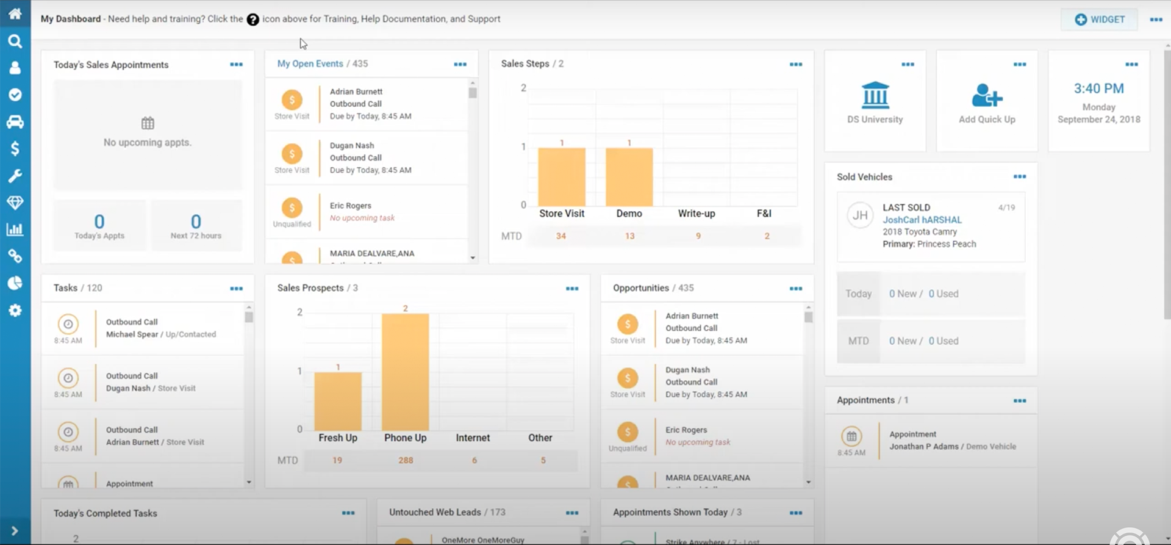Click the help question mark icon
Viewport: 1171px width, 545px height.
coord(252,20)
